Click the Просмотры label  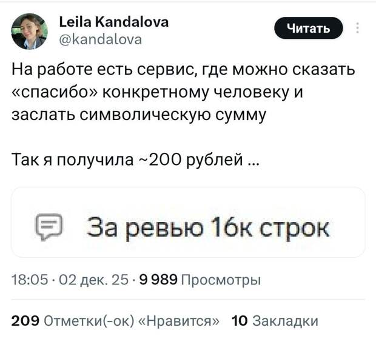pyautogui.click(x=221, y=280)
